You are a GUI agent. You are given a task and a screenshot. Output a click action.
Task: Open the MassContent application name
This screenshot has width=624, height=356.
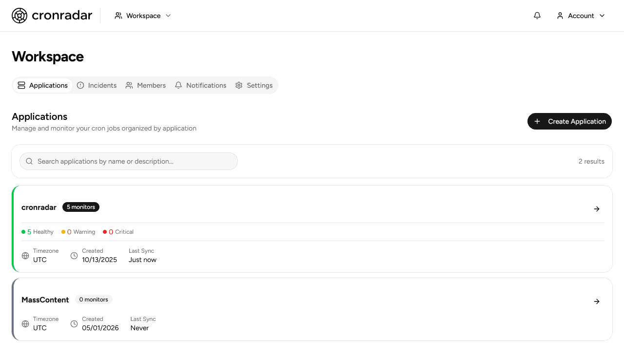45,300
